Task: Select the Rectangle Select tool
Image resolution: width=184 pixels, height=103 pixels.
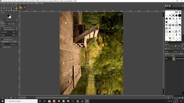Action: (4, 8)
